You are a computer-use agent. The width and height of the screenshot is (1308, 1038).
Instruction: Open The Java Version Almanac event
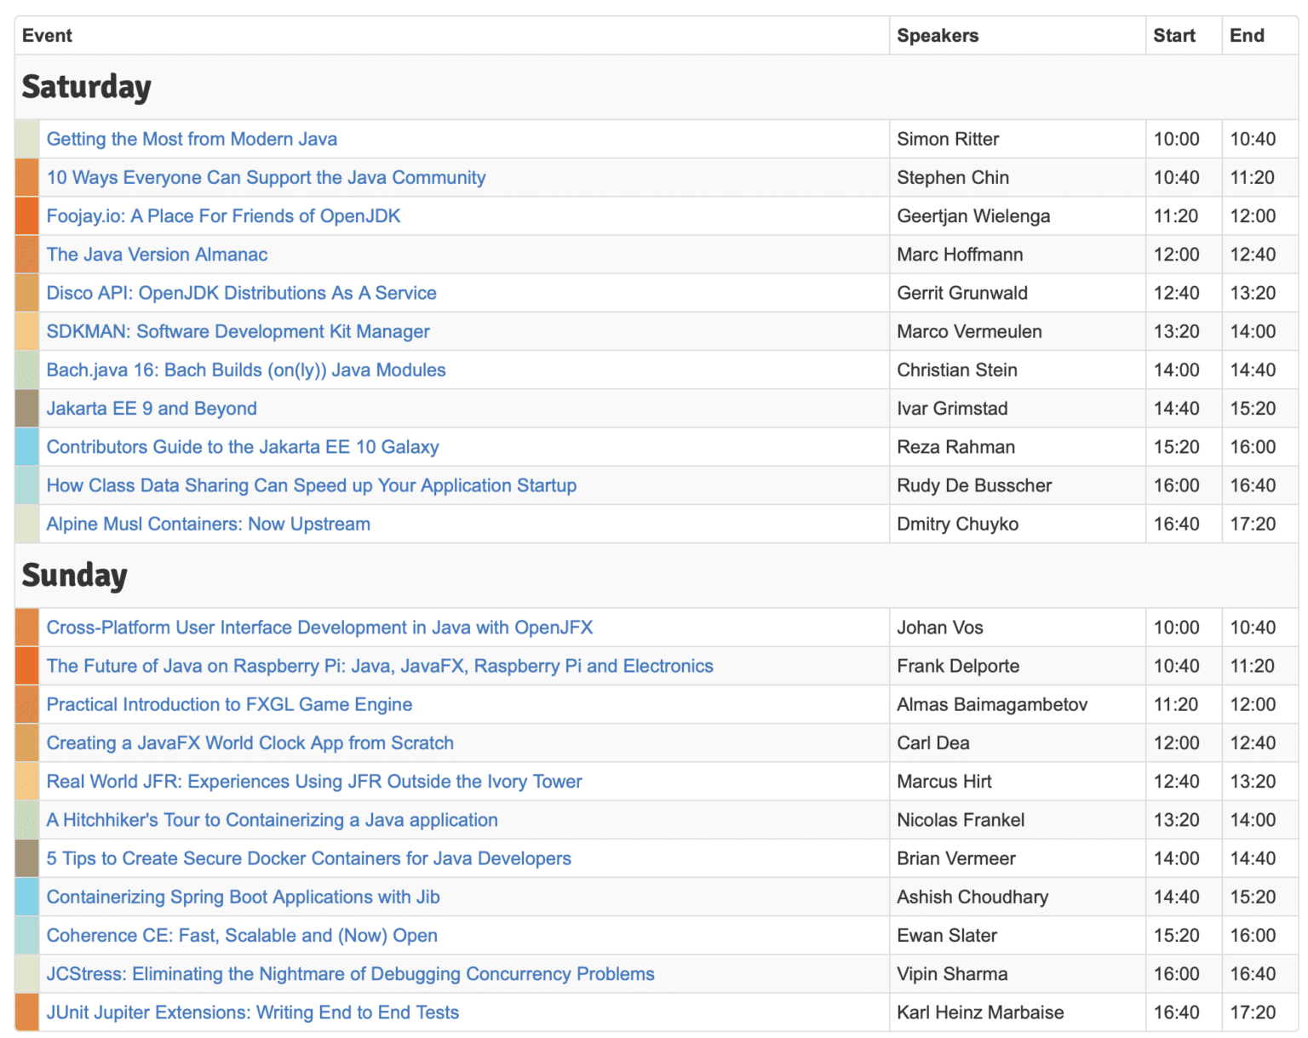(157, 255)
